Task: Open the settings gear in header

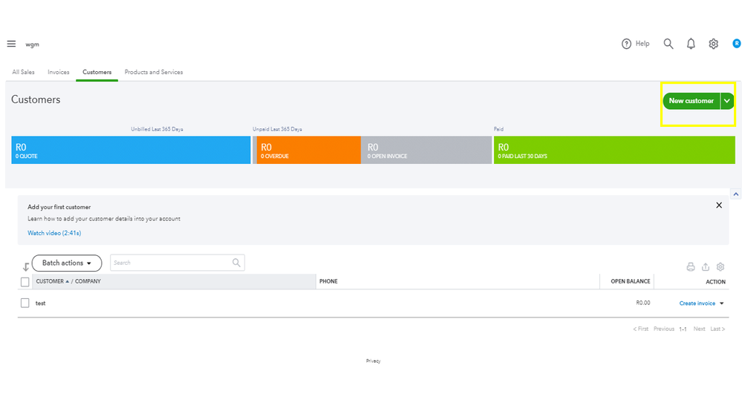Action: point(714,44)
